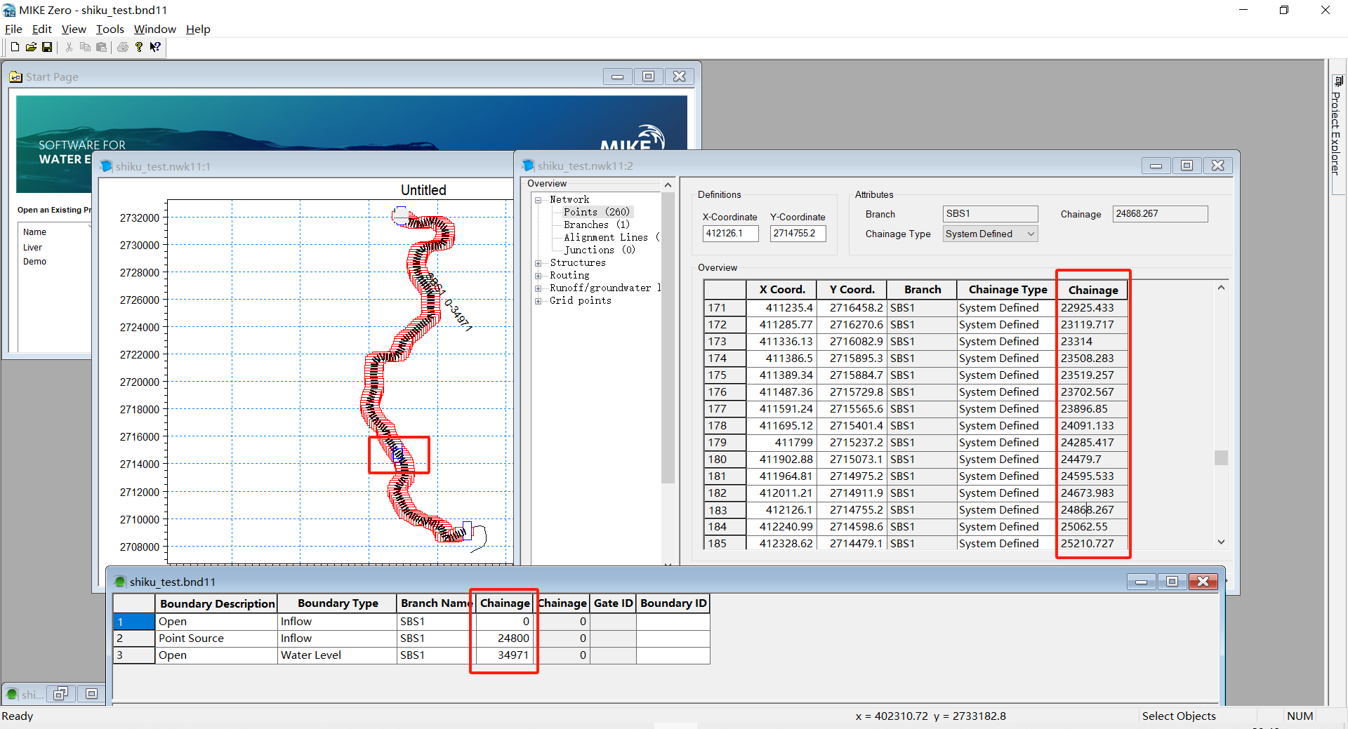Restore the minimized shi... window icon
The image size is (1348, 729).
[61, 694]
